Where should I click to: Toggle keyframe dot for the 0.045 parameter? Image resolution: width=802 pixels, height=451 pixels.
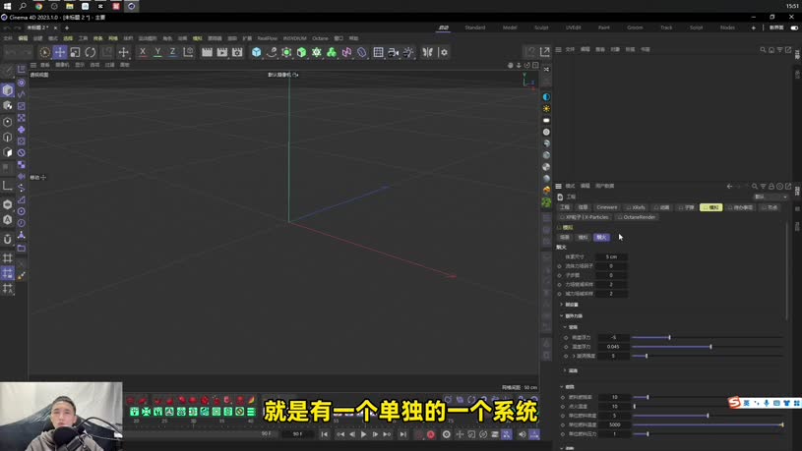pos(566,347)
